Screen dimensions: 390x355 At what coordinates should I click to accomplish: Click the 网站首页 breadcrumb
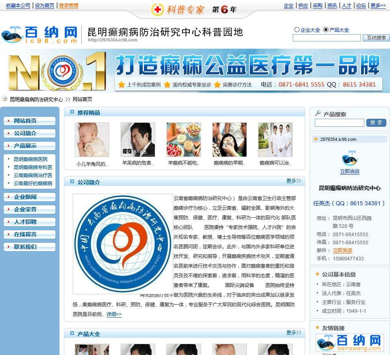pyautogui.click(x=82, y=99)
